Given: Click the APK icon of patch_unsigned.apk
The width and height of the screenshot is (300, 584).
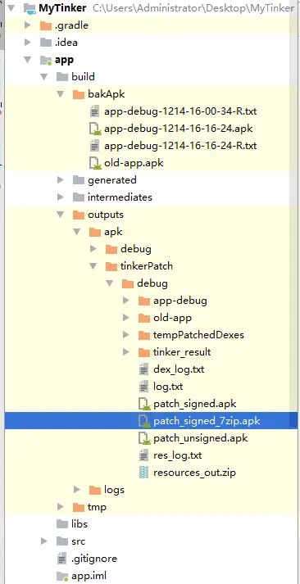Looking at the screenshot, I should pyautogui.click(x=144, y=438).
